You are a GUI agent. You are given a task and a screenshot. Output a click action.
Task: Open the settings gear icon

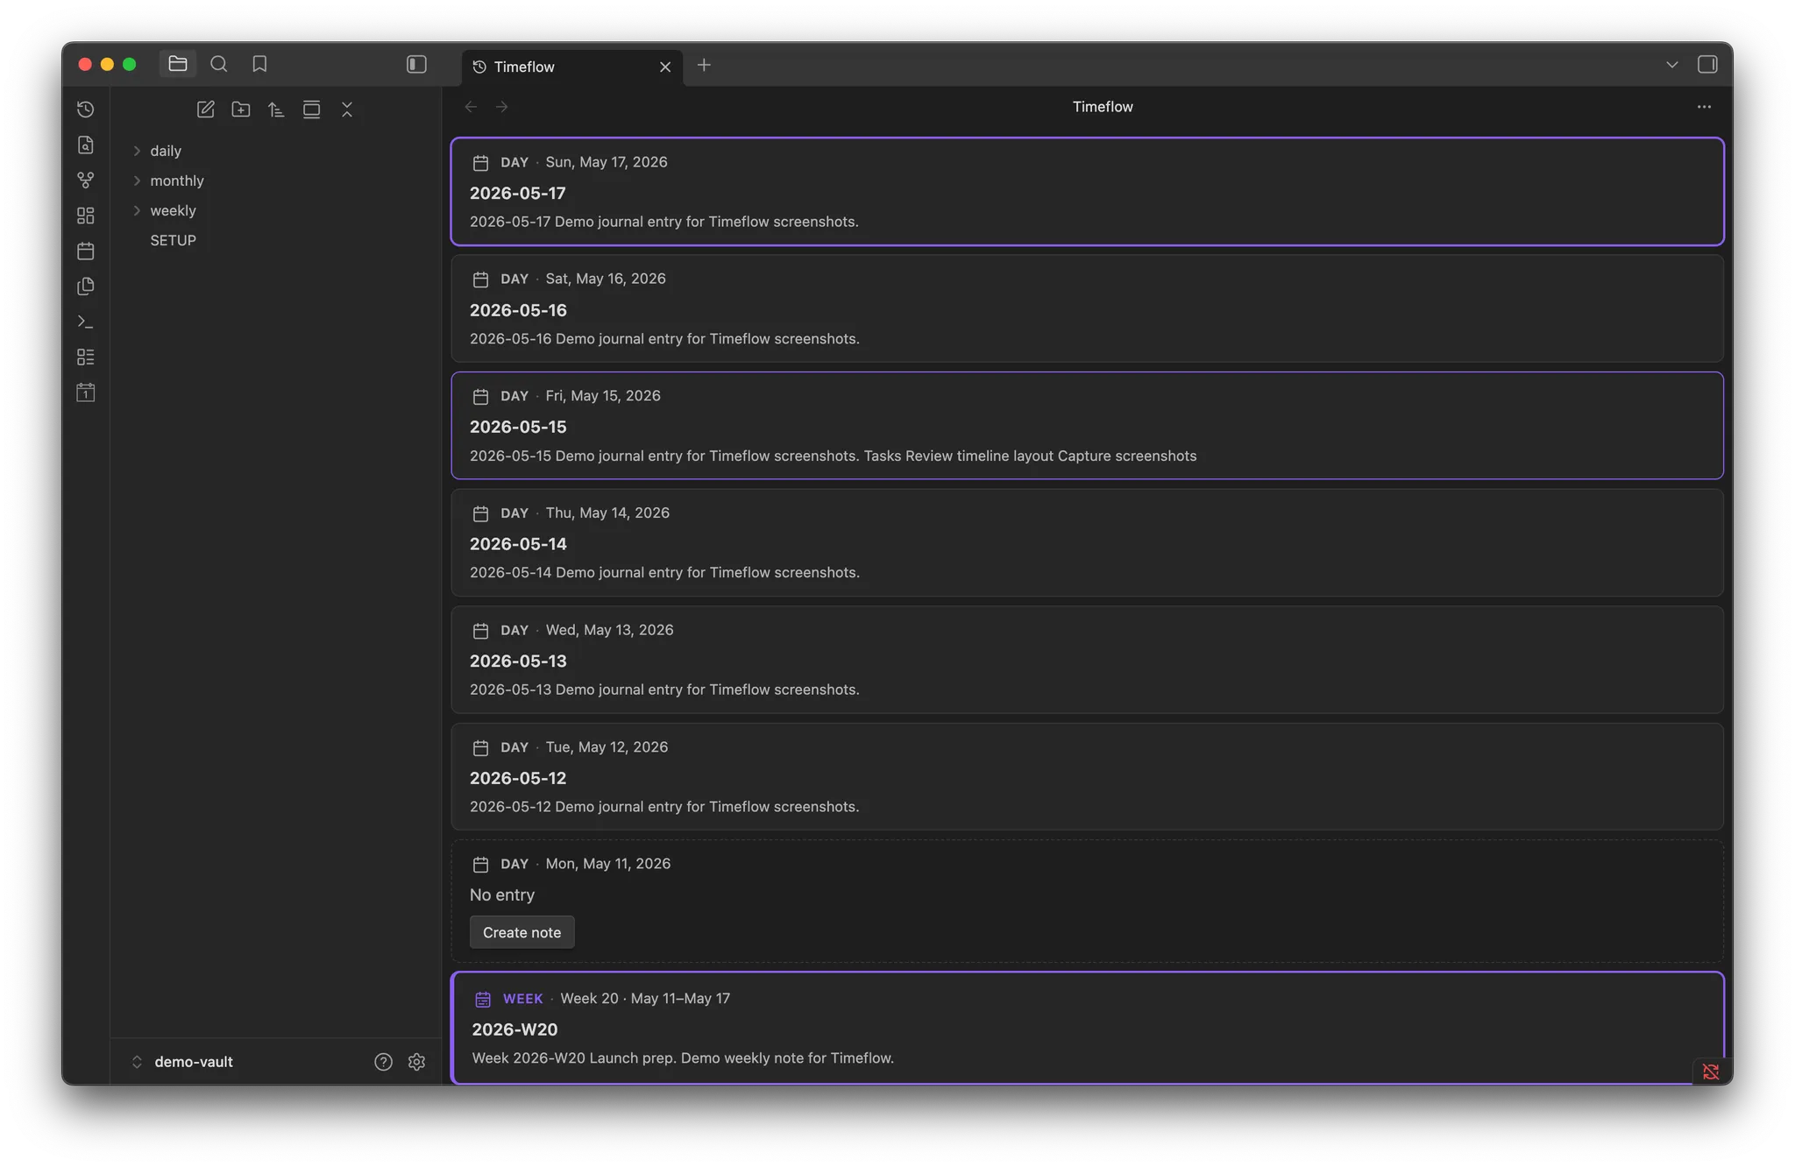416,1062
